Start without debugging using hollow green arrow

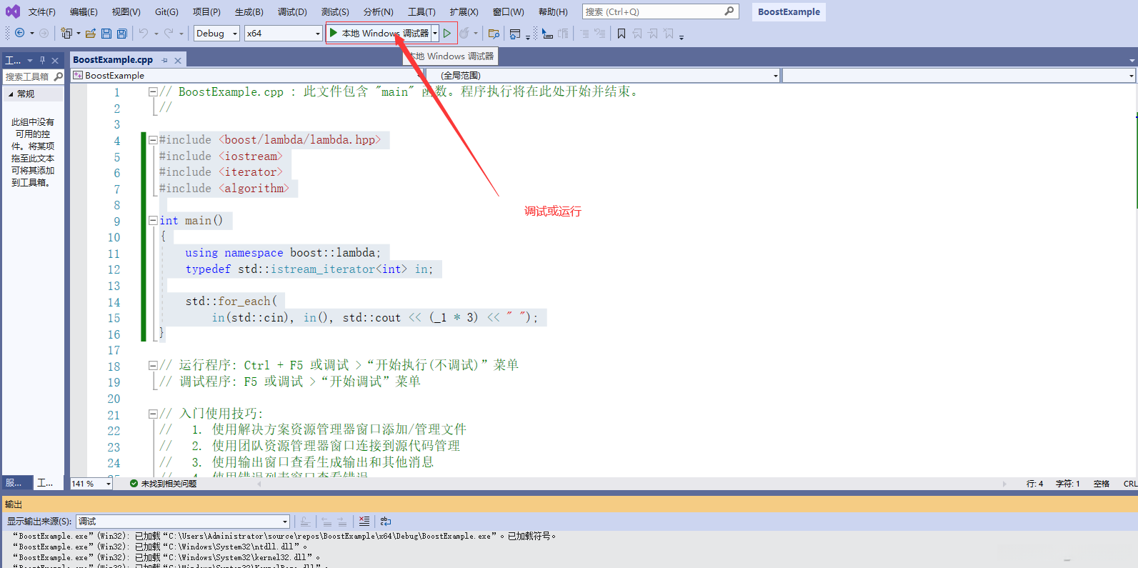(x=447, y=33)
